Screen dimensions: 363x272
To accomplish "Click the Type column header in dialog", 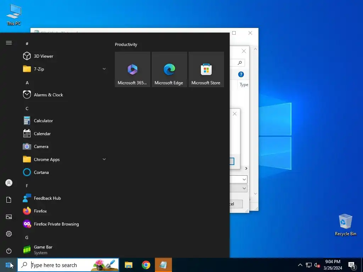I will [244, 85].
